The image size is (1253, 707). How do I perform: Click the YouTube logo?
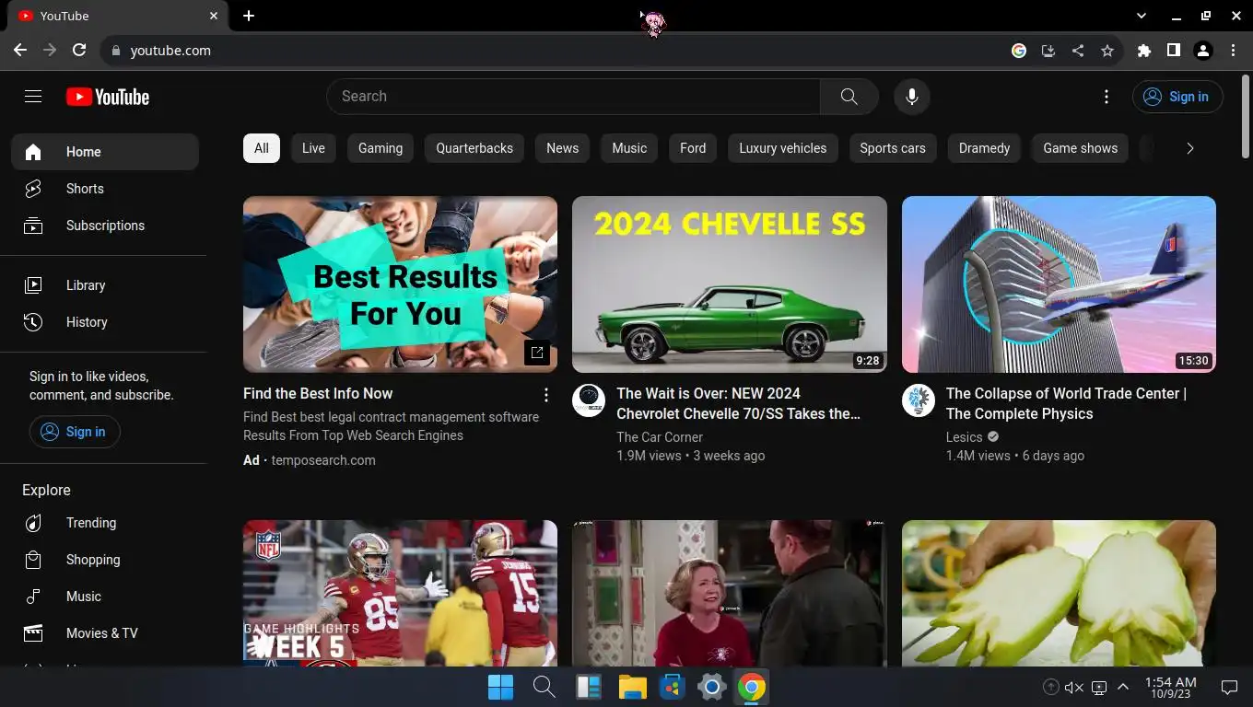[108, 97]
